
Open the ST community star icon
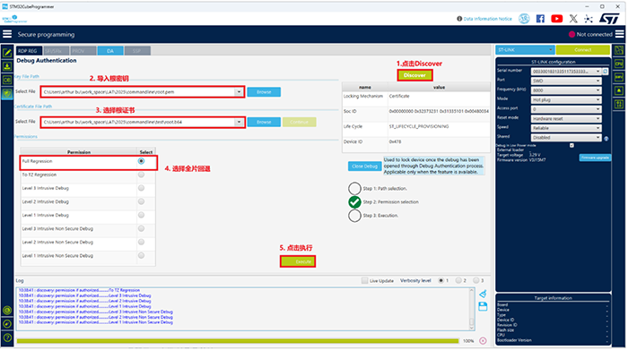tap(589, 19)
